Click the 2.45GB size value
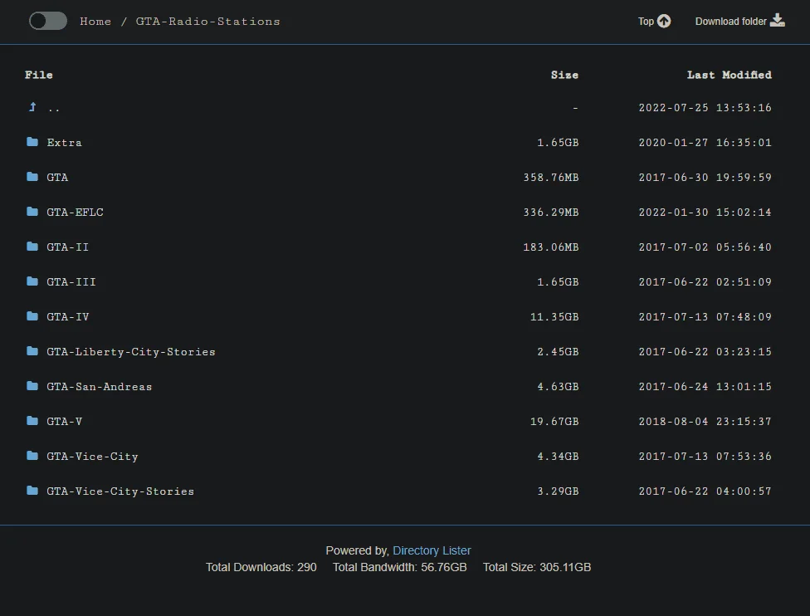The width and height of the screenshot is (810, 616). [558, 352]
